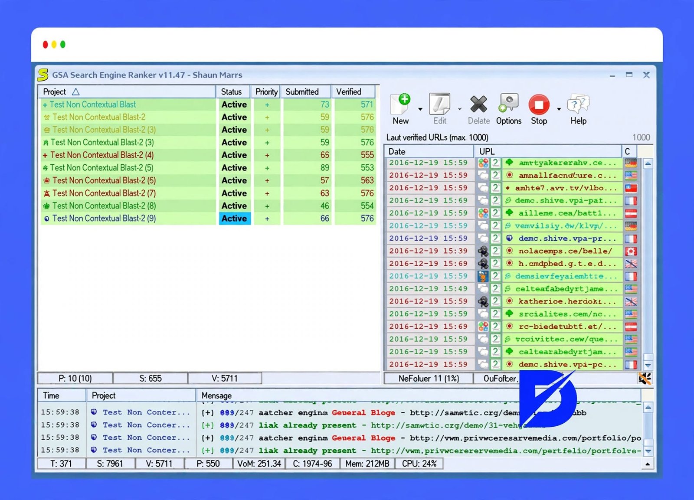Open the Edit dropdown arrow

(x=460, y=109)
